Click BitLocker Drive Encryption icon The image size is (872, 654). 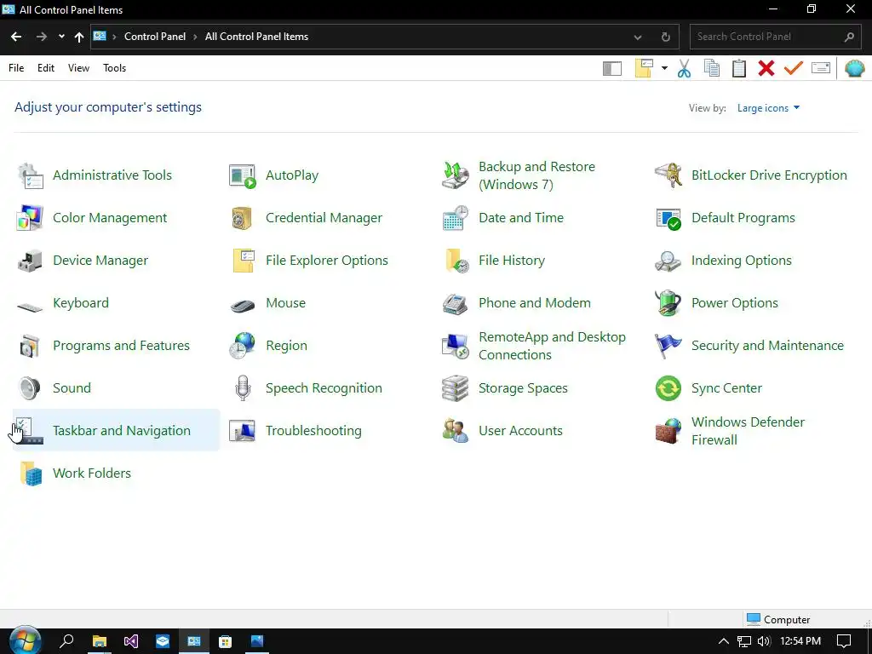668,175
